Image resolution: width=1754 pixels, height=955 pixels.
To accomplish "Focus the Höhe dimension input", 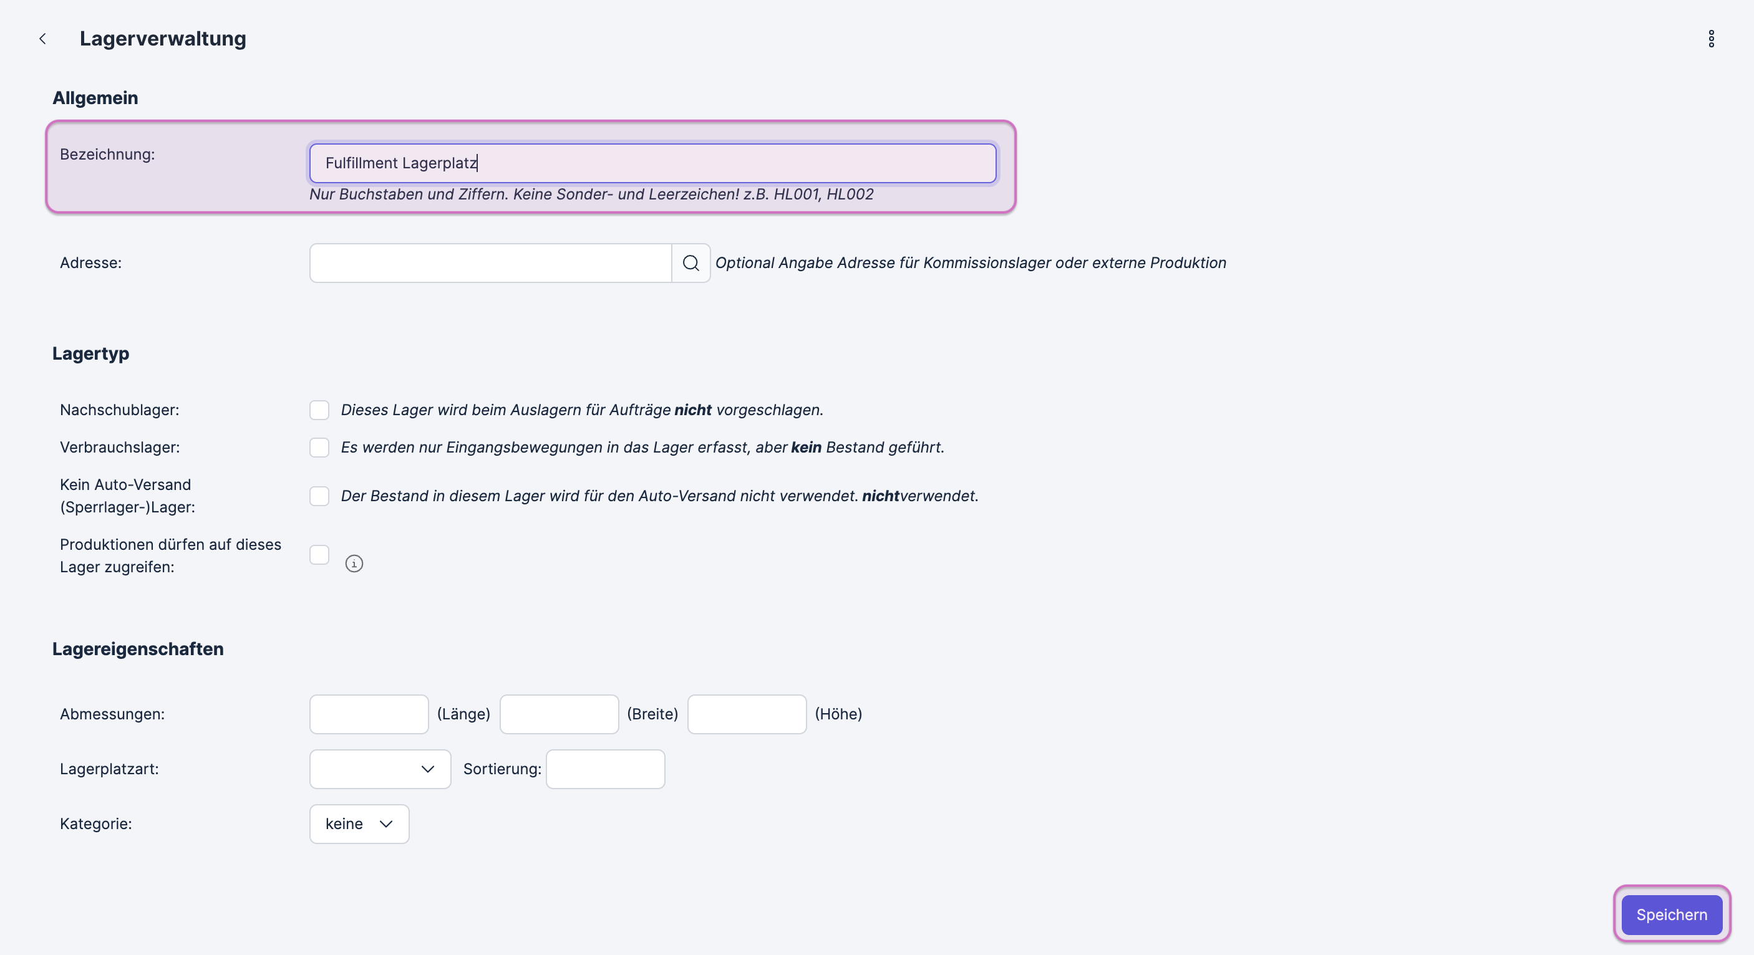I will point(746,714).
